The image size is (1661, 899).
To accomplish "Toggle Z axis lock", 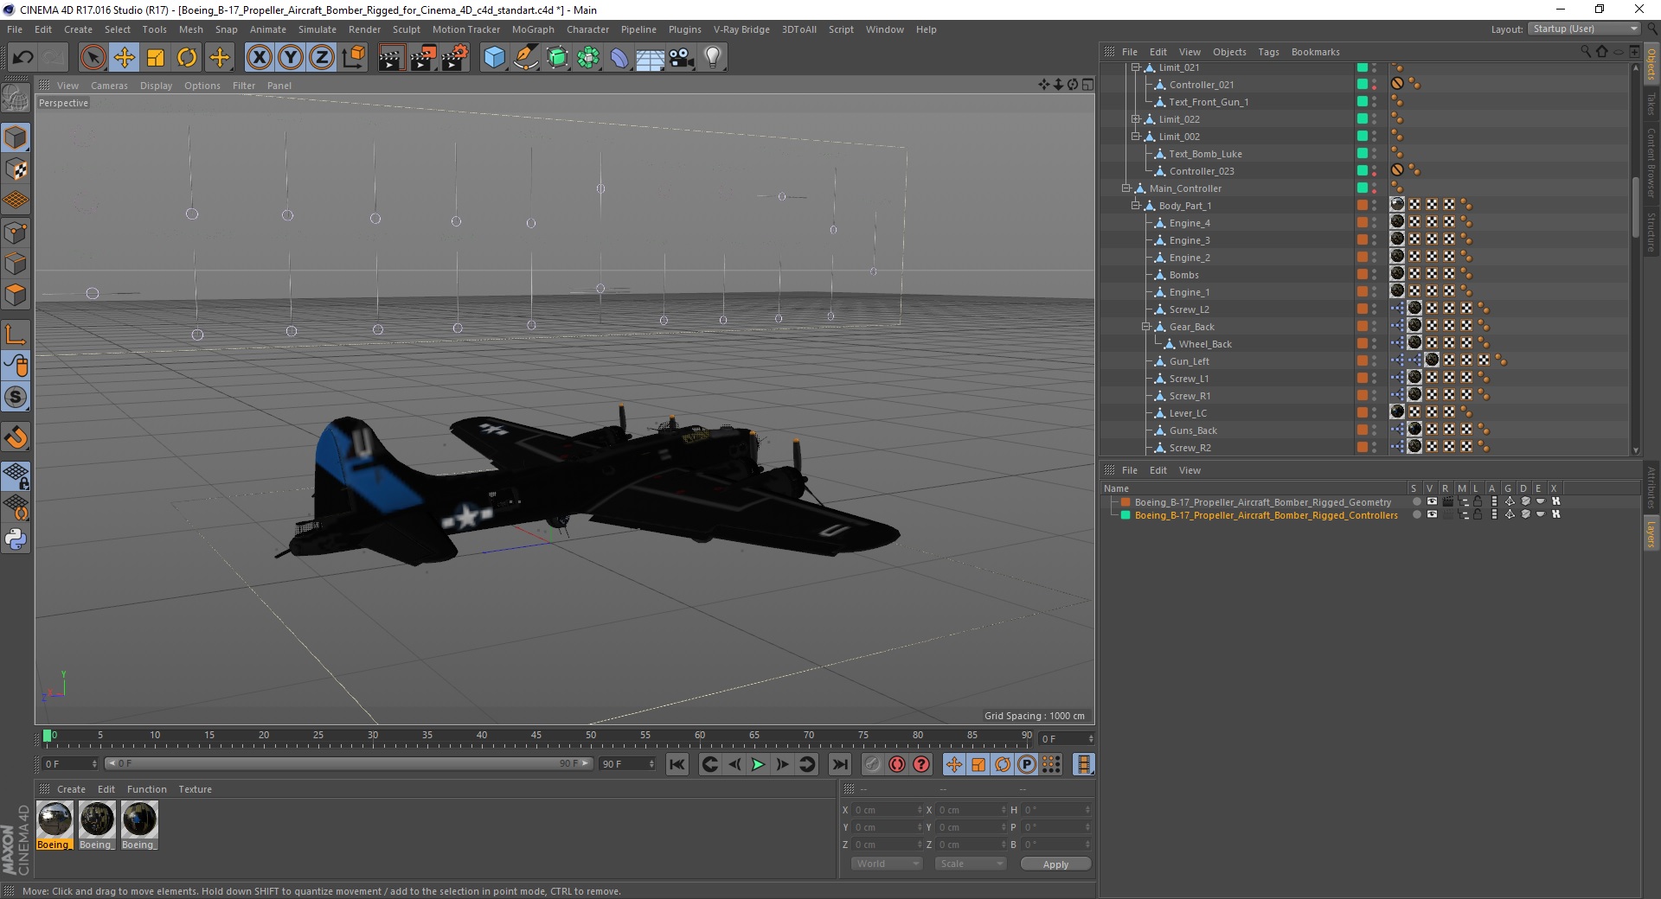I will (x=322, y=58).
